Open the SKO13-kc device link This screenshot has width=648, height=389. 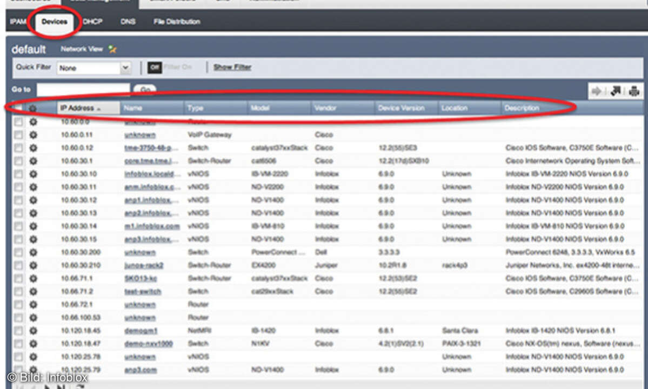[141, 278]
